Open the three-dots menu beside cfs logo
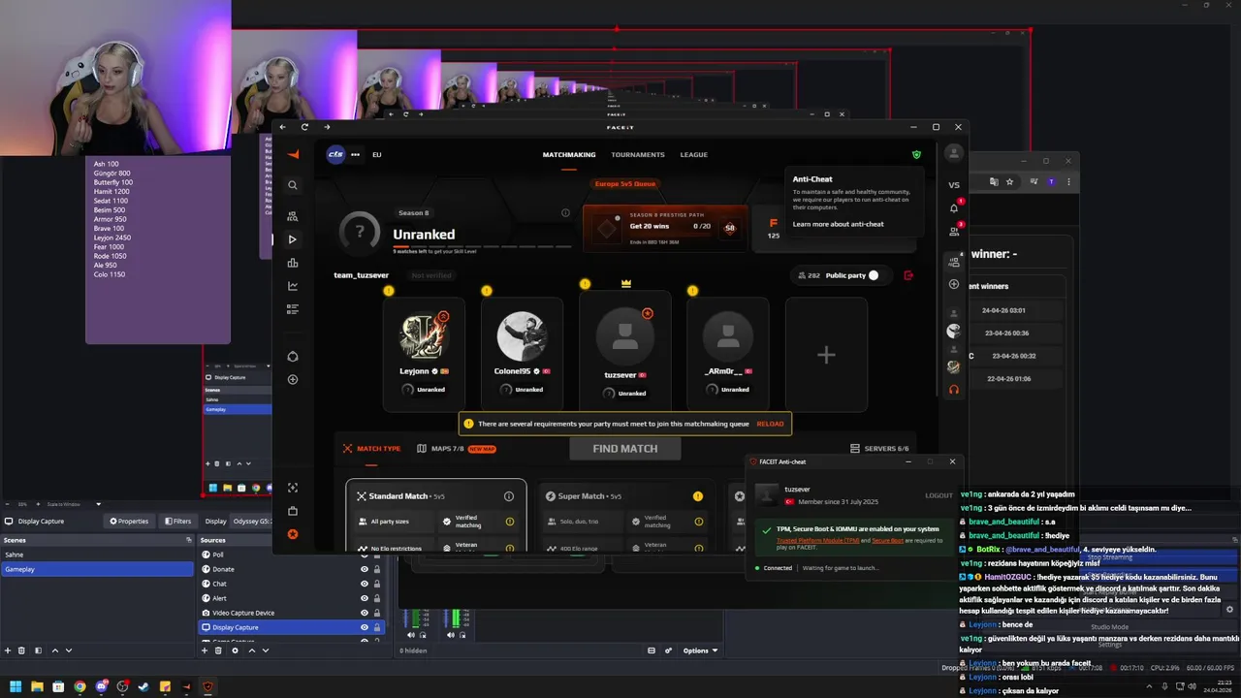Viewport: 1241px width, 698px height. click(x=355, y=154)
